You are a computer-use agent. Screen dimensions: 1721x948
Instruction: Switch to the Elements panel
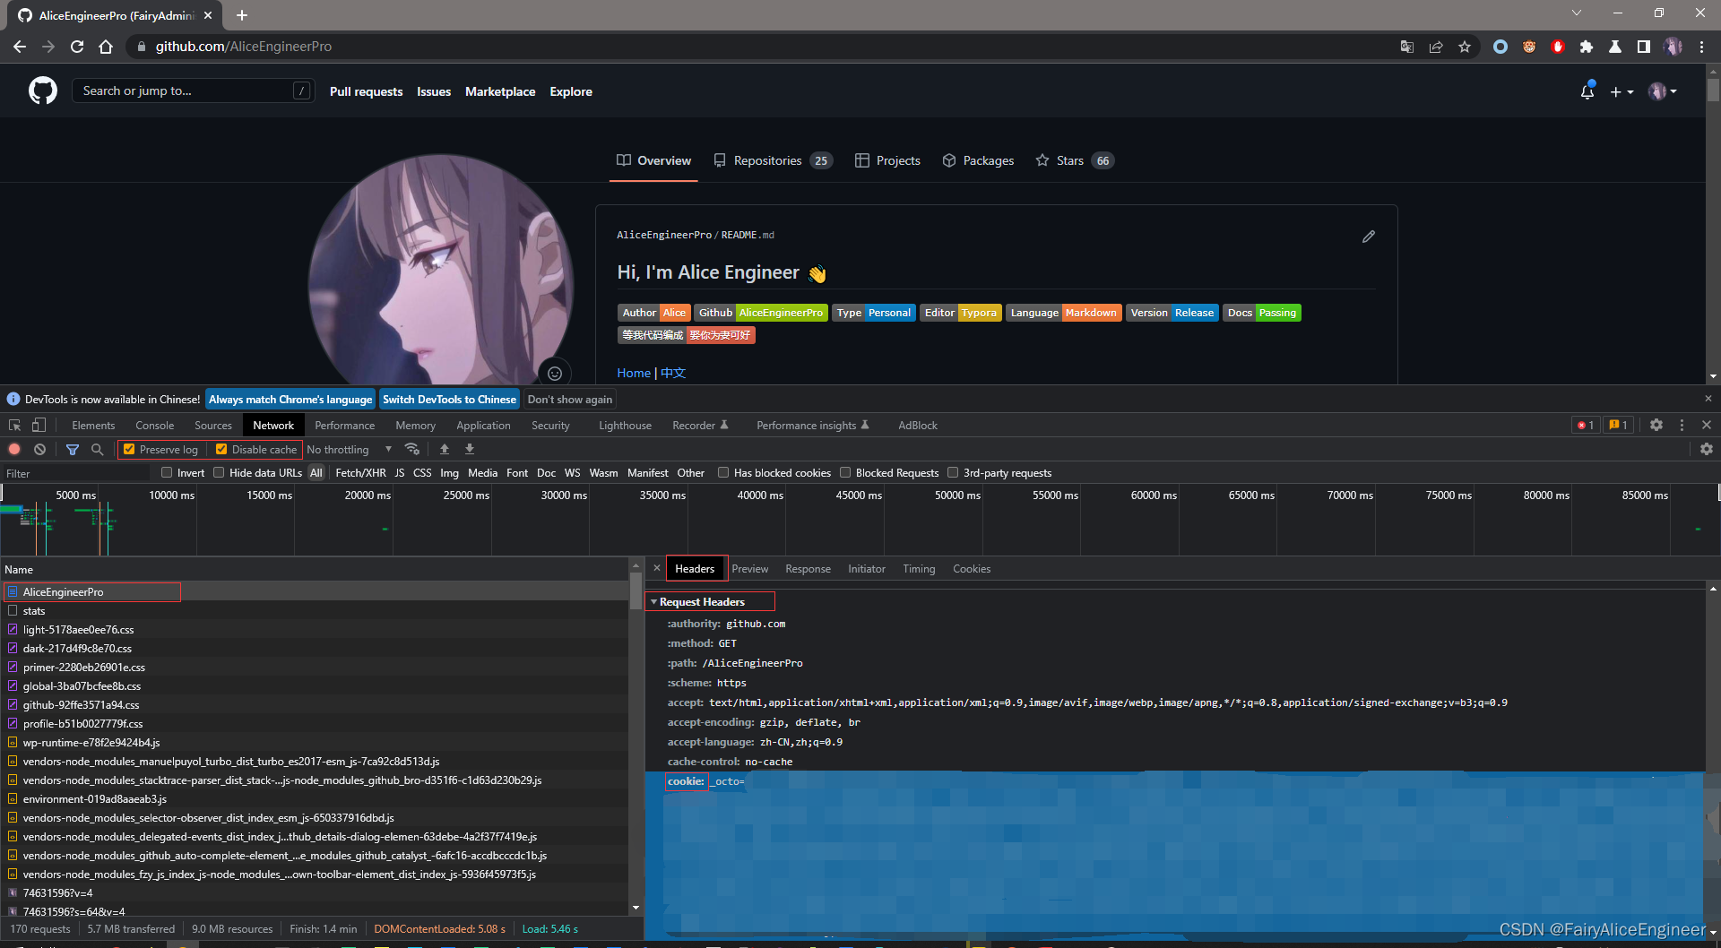pyautogui.click(x=93, y=425)
